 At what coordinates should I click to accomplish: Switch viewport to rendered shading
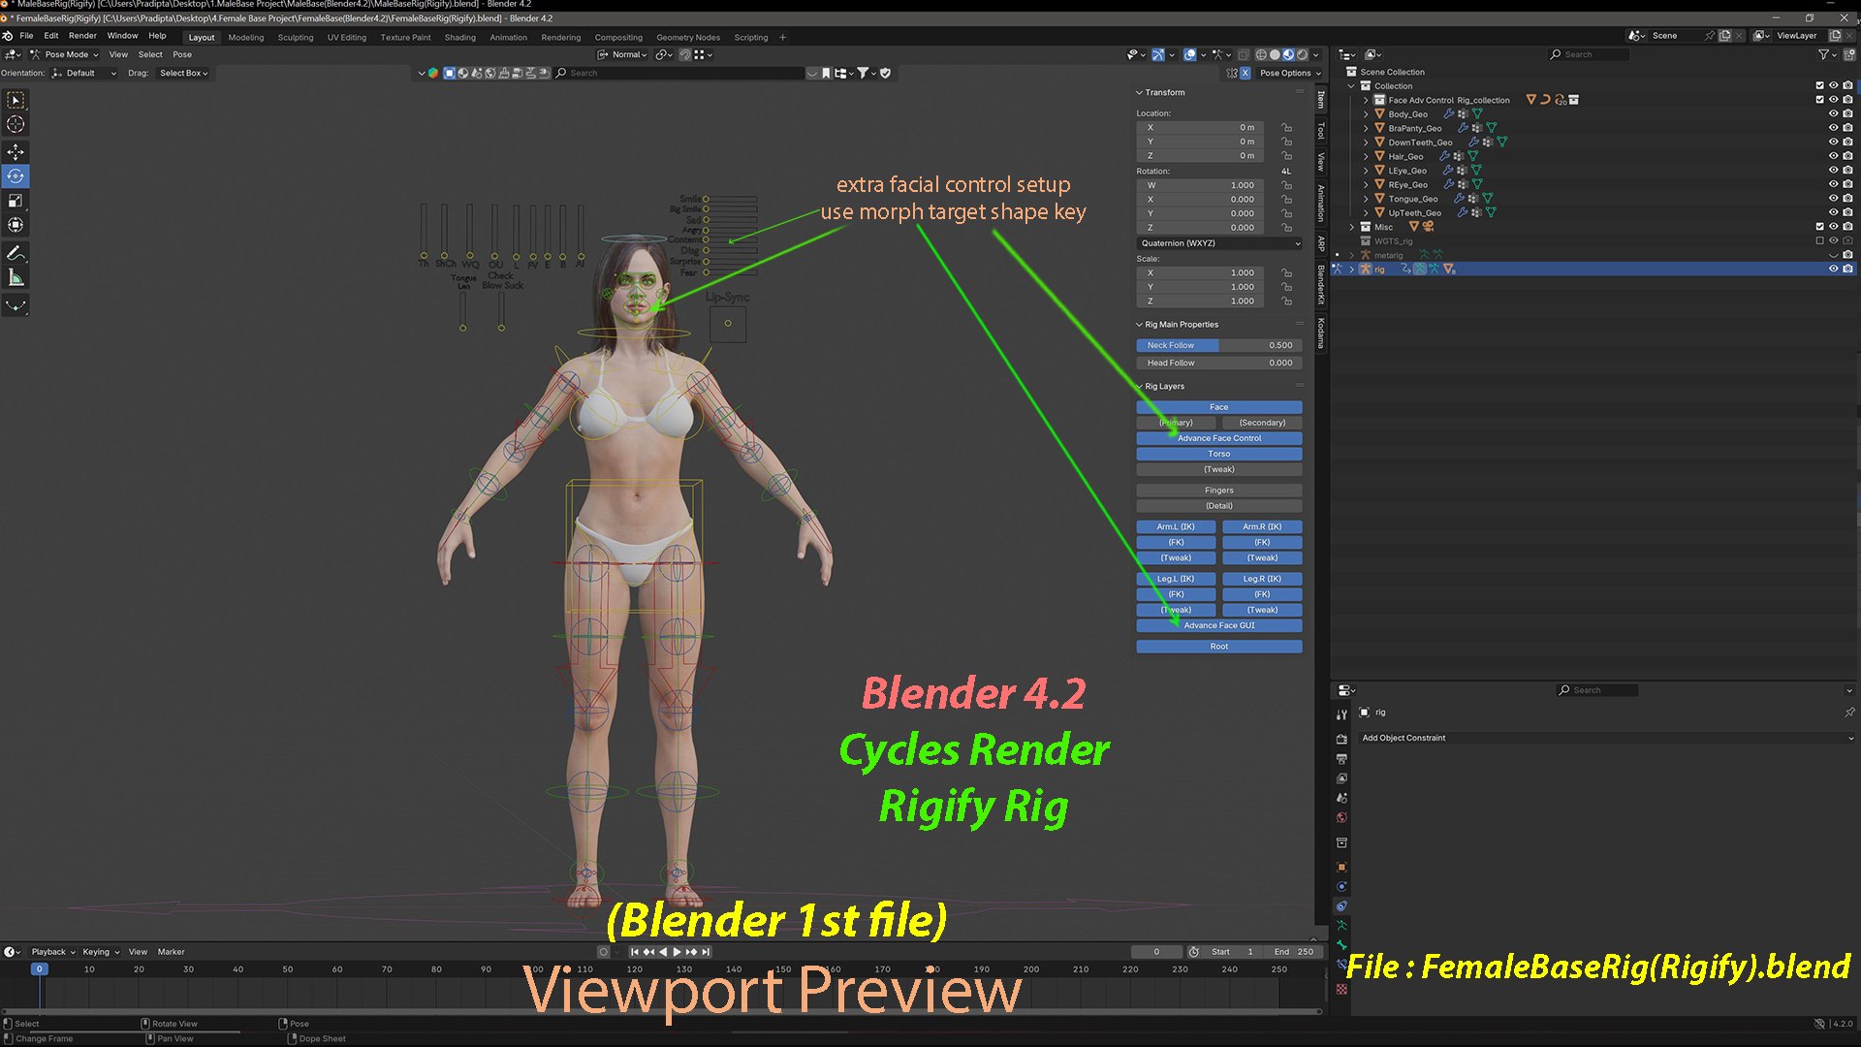1302,54
